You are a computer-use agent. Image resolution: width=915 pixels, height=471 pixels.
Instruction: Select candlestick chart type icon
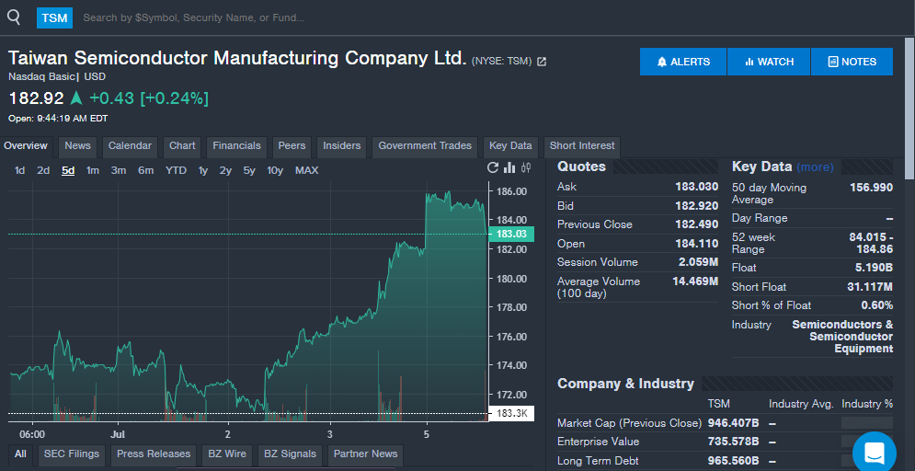tap(526, 168)
